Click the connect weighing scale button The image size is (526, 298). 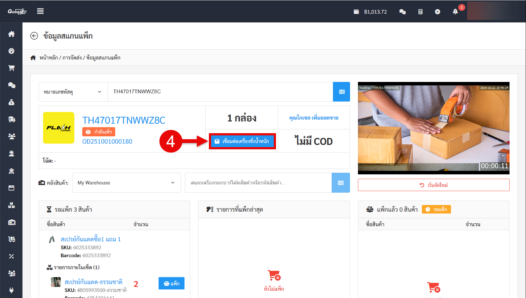click(x=242, y=141)
